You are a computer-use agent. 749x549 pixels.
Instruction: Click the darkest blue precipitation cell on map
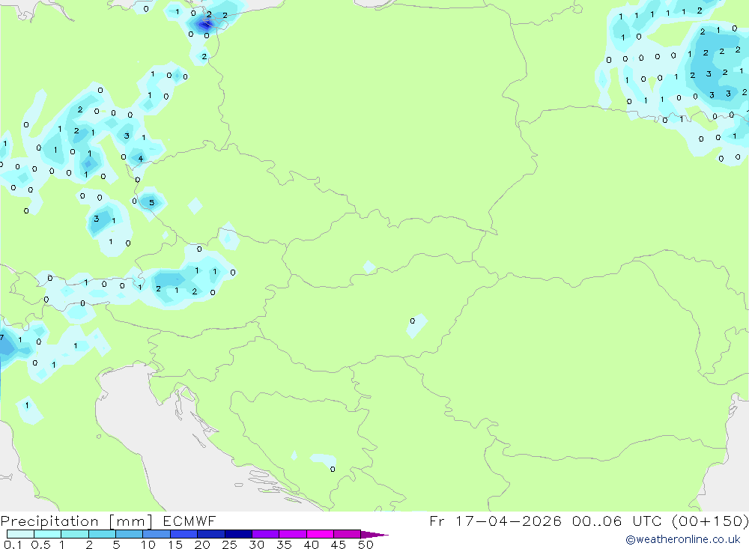click(x=207, y=23)
